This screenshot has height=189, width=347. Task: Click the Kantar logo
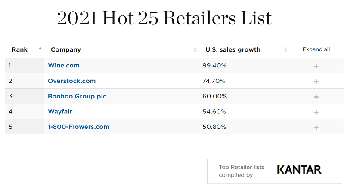pyautogui.click(x=299, y=170)
